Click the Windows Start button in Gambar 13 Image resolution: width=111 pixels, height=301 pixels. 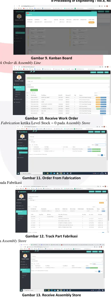click(x=21, y=290)
